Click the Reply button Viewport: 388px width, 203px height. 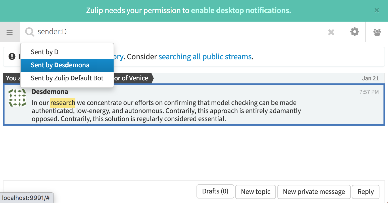coord(366,192)
